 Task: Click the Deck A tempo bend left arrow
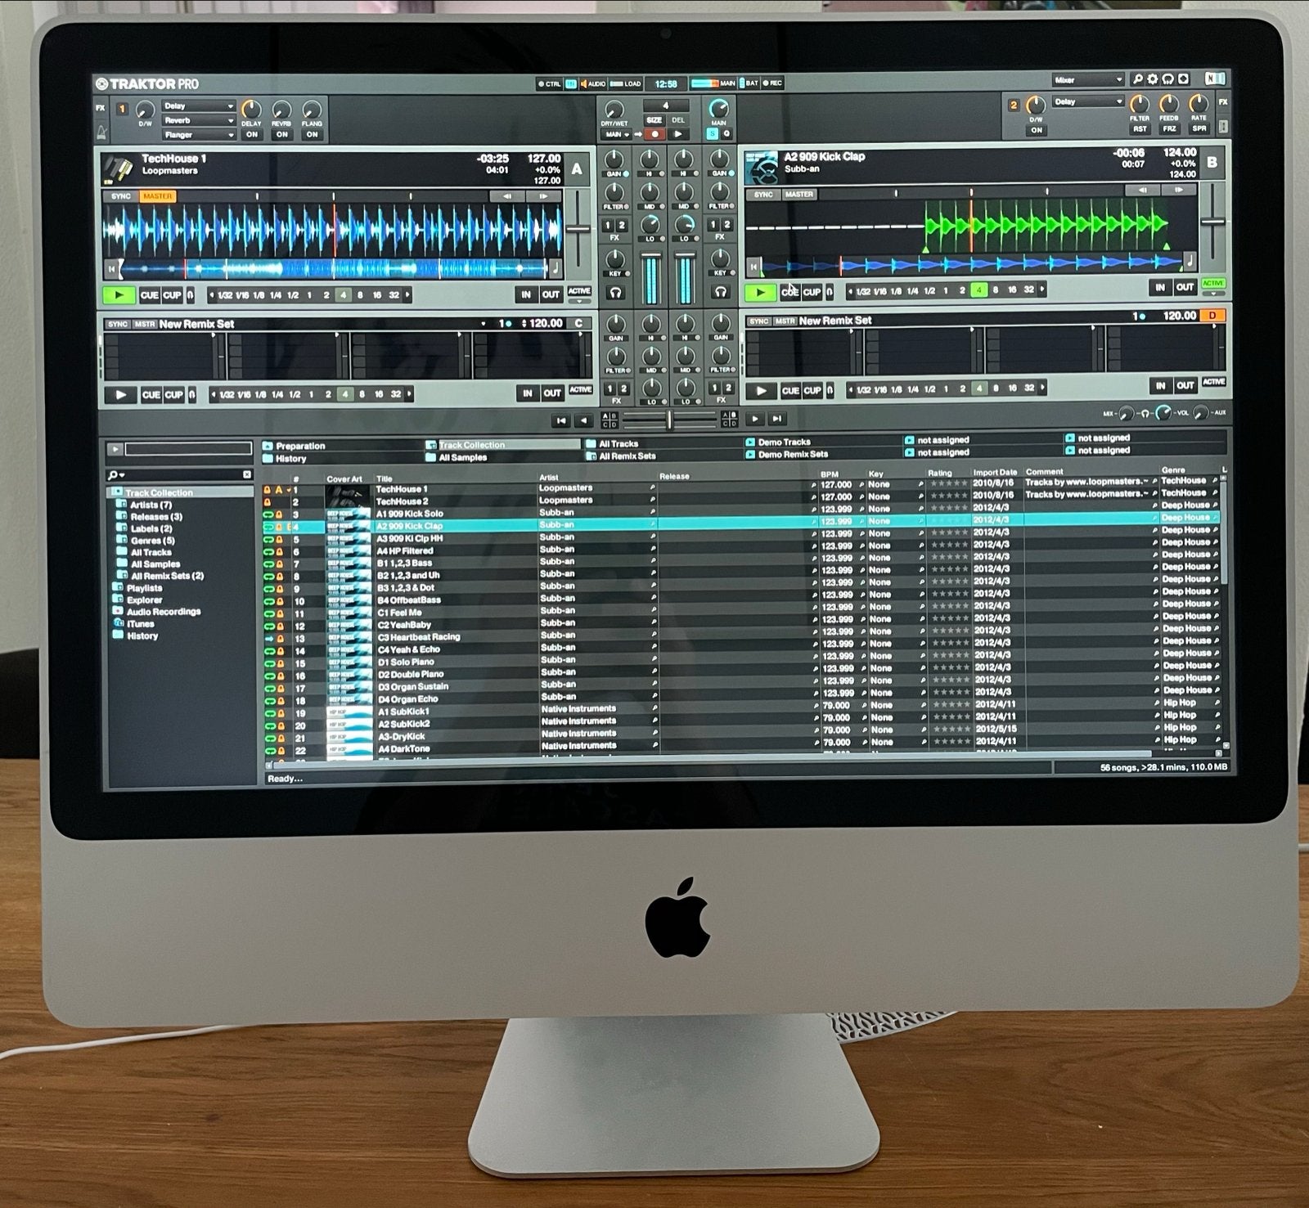[x=508, y=196]
